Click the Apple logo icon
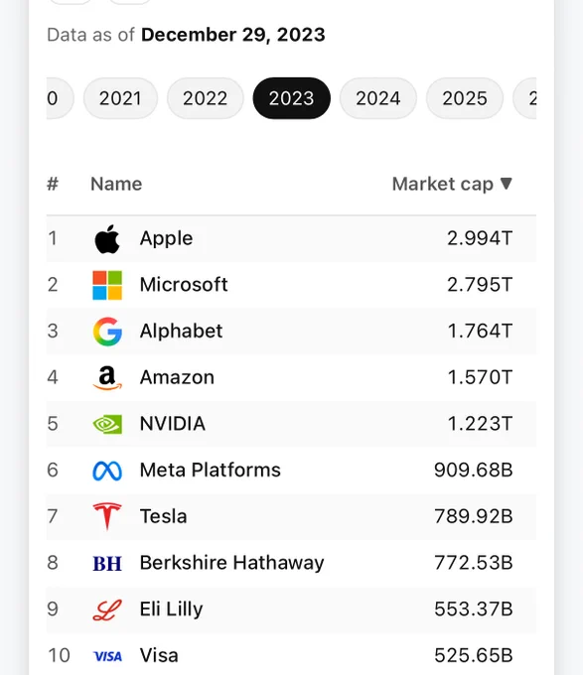 [107, 239]
